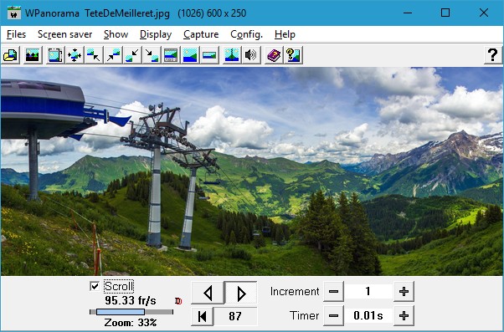Decrease Timer with minus button
The image size is (504, 332).
[333, 315]
